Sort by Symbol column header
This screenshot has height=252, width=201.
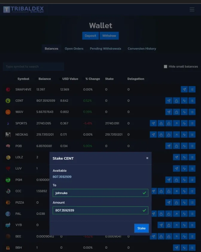tap(23, 79)
